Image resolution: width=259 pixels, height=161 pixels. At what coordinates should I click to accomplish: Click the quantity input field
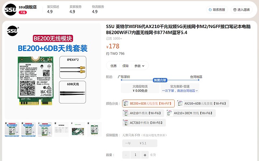[136, 155]
